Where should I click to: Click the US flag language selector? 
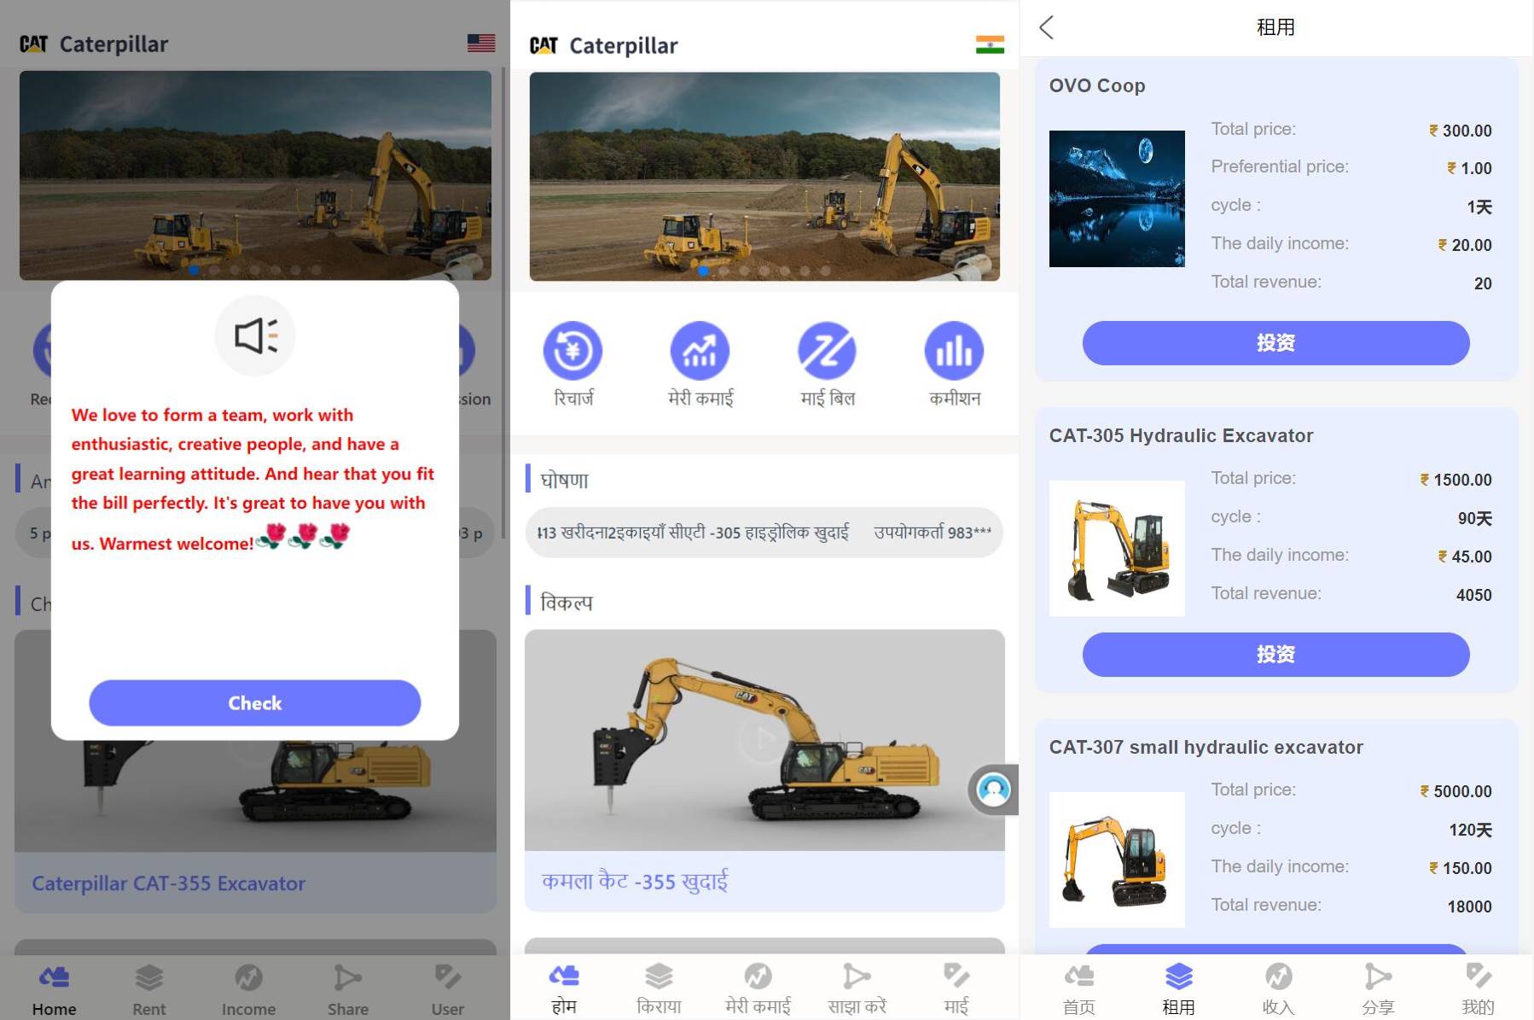pos(481,43)
